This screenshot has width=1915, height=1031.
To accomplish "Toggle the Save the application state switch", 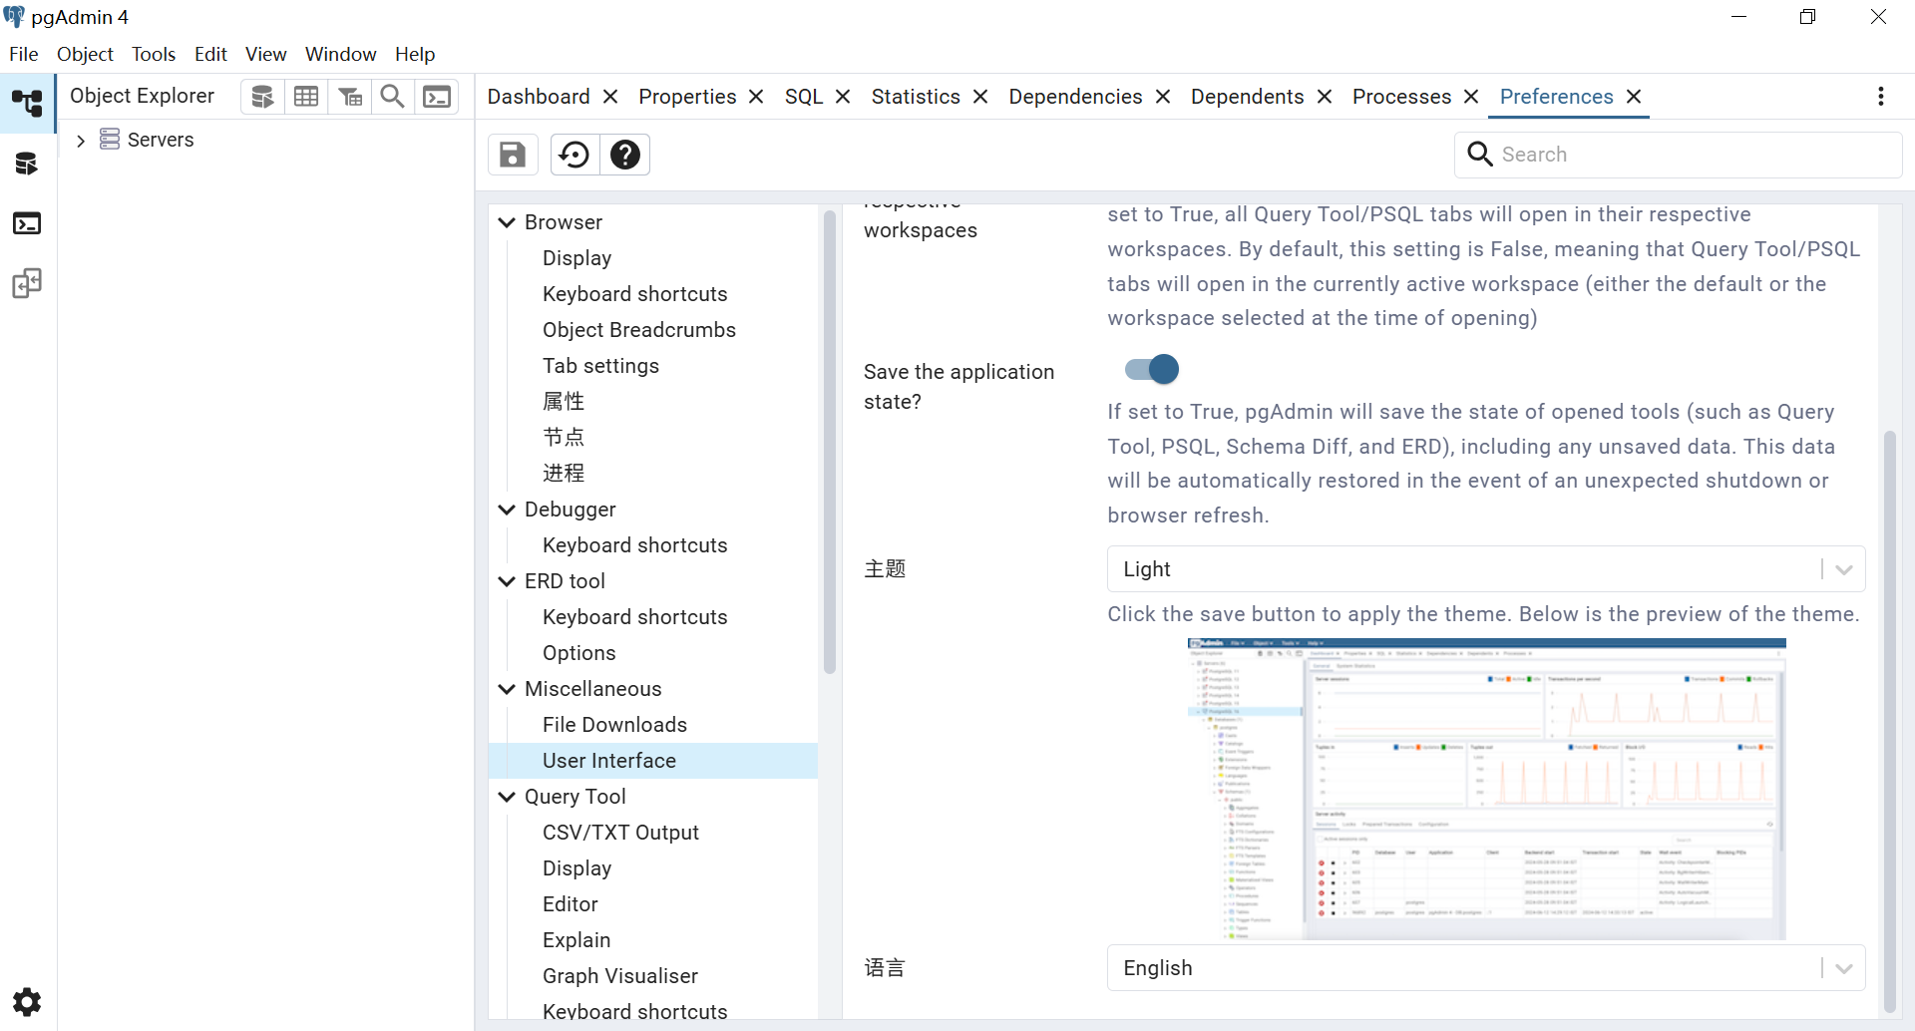I will click(x=1152, y=370).
